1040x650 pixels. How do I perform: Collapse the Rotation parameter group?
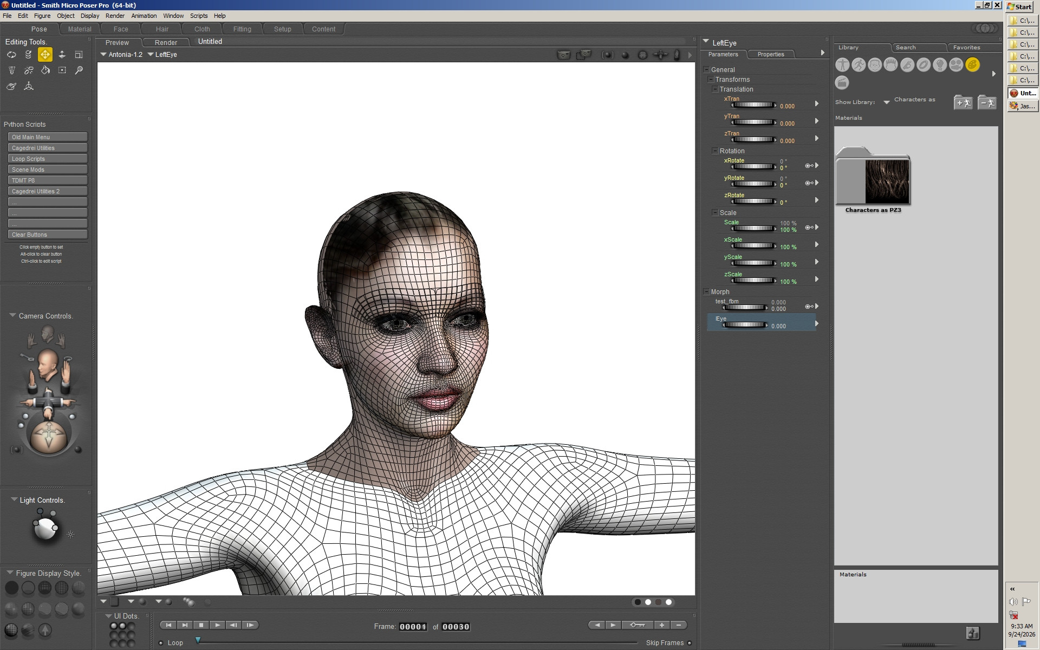pos(715,151)
